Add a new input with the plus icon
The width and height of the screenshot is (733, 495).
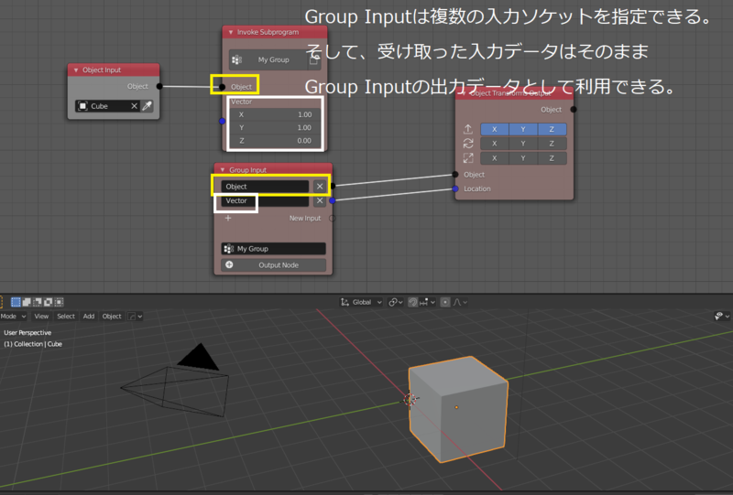(x=228, y=218)
